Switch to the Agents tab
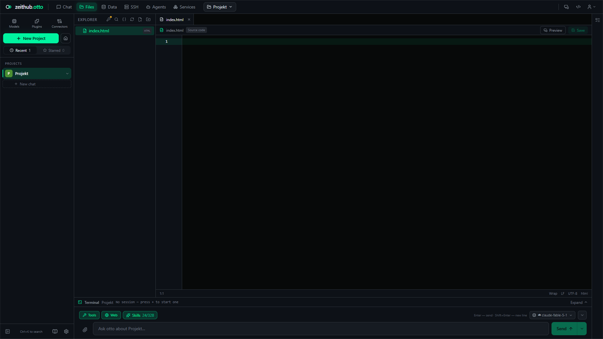This screenshot has width=603, height=339. point(156,7)
